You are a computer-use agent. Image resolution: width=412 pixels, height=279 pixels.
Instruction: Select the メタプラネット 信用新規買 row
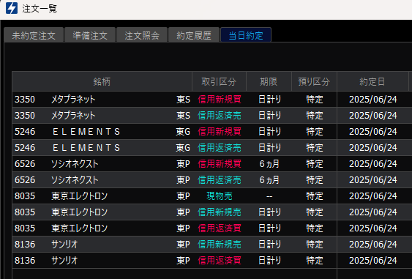(x=212, y=100)
